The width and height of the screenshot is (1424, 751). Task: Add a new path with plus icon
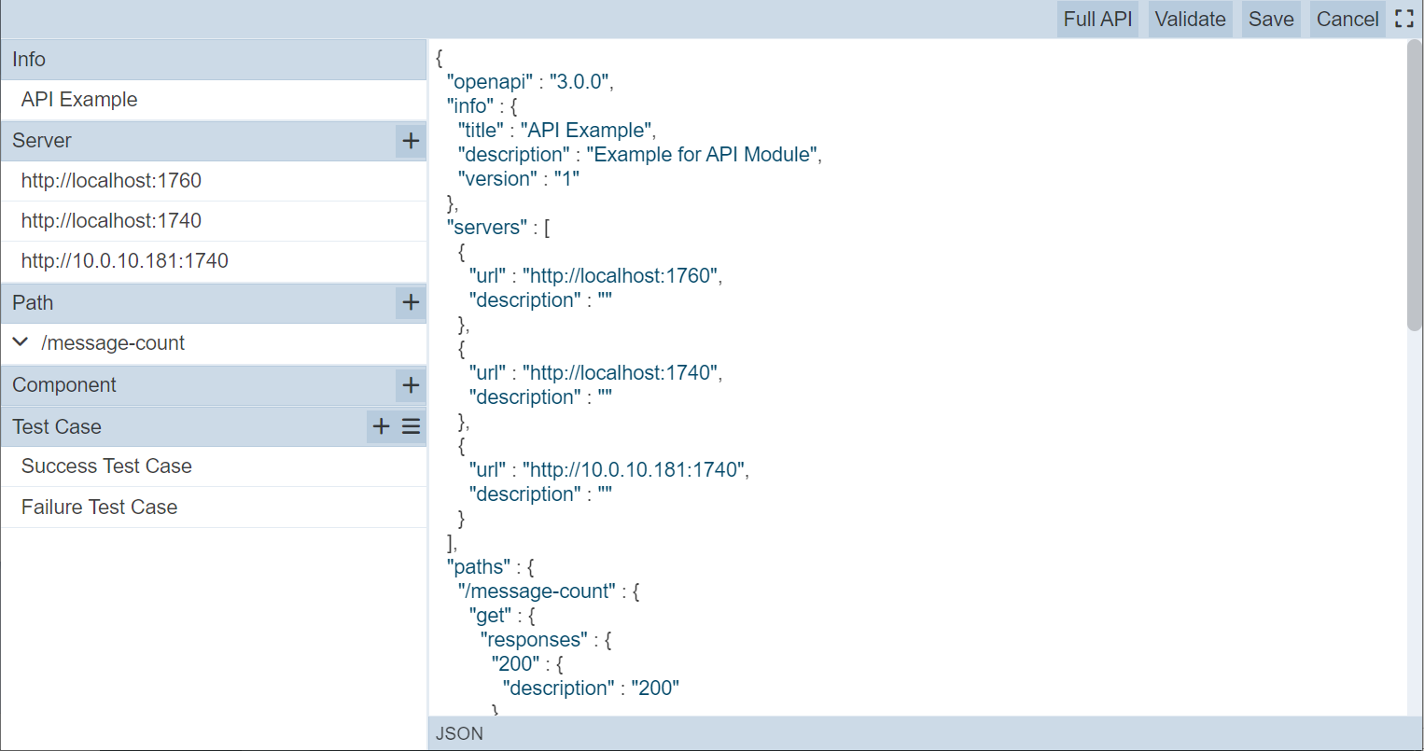click(x=411, y=302)
